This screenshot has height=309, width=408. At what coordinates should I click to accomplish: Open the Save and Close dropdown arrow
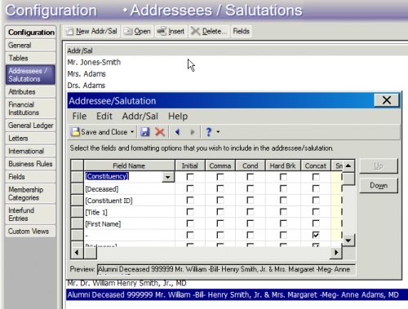tap(132, 132)
